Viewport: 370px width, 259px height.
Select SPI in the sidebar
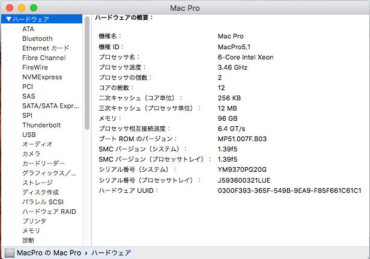pos(28,115)
